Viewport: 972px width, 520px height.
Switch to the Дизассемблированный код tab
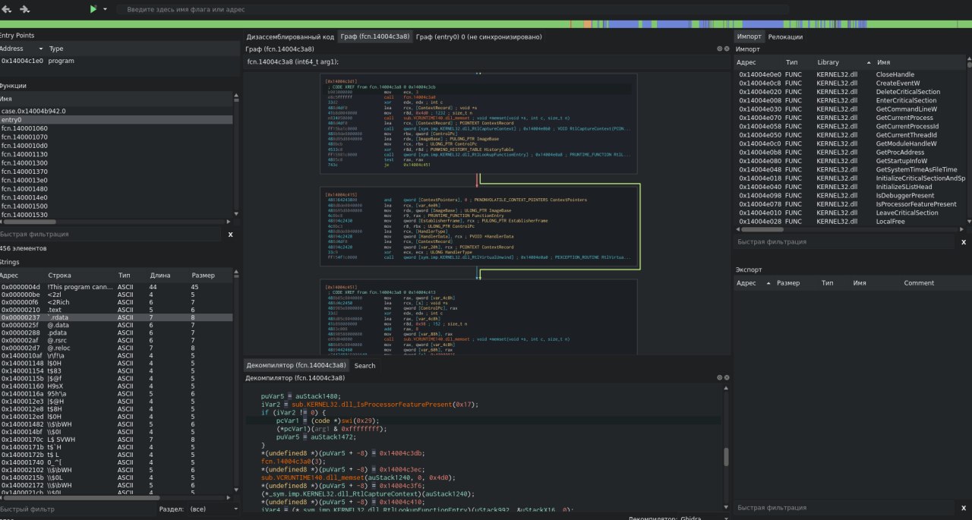(289, 36)
